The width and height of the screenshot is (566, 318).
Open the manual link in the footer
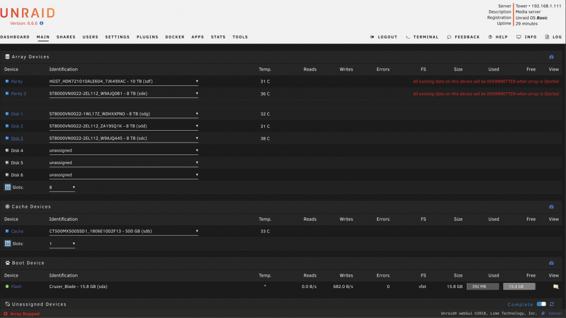(555, 313)
